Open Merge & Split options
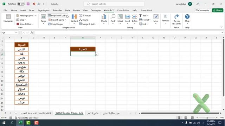Screen dimensions: 225x126 pyautogui.click(x=88, y=24)
